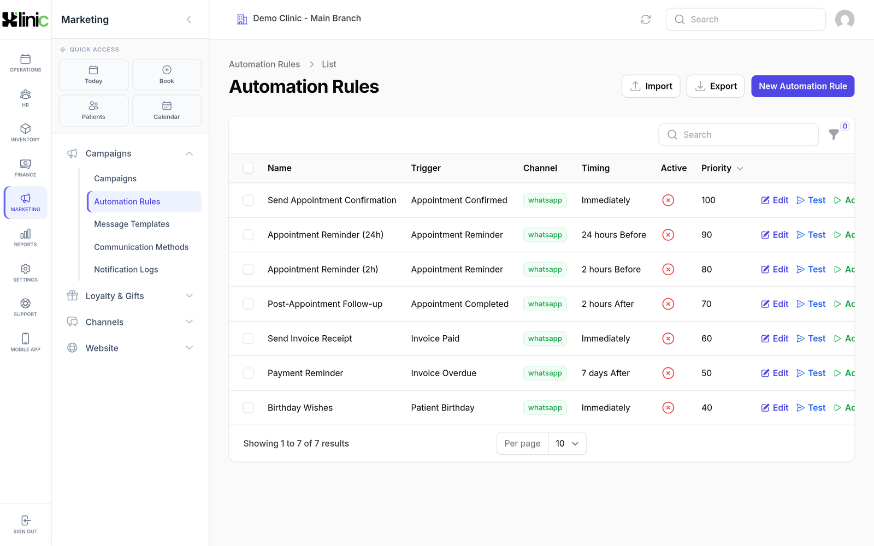Select the Send Appointment Confirmation row checkbox

[x=248, y=200]
